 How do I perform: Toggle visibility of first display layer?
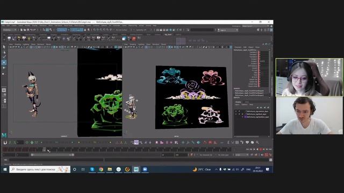(236, 111)
